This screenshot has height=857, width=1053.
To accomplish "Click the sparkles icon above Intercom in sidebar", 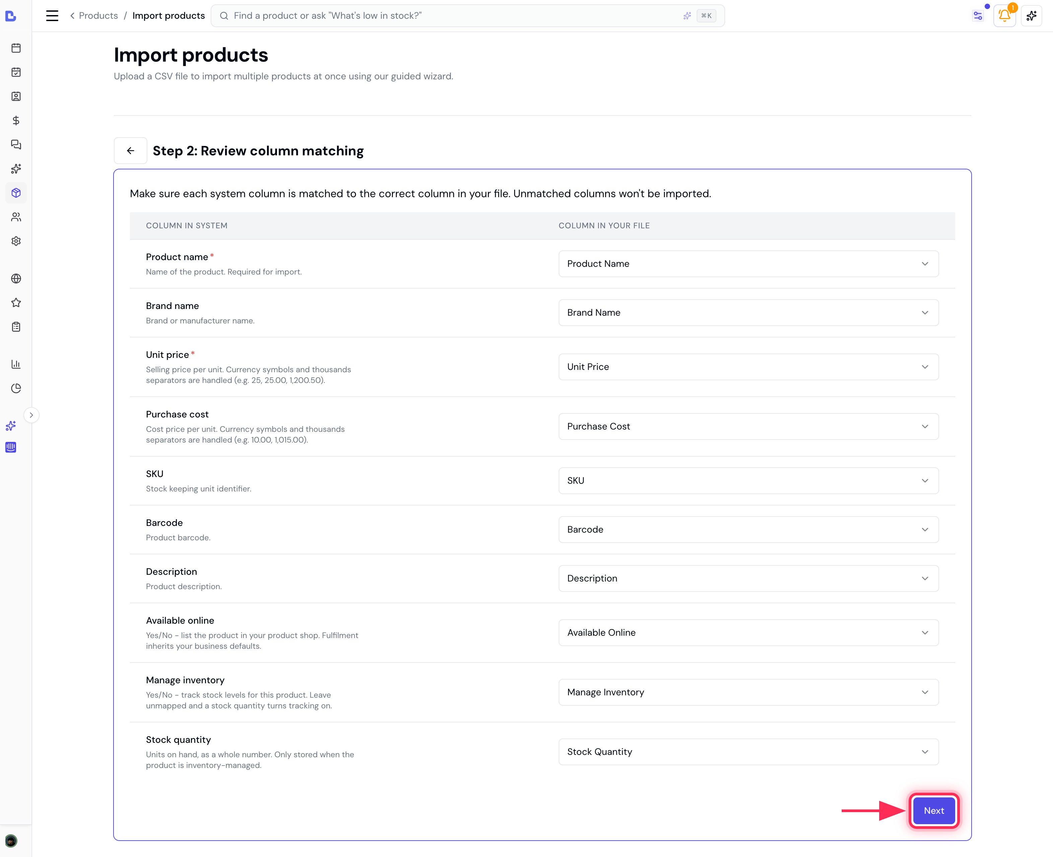I will click(x=11, y=425).
